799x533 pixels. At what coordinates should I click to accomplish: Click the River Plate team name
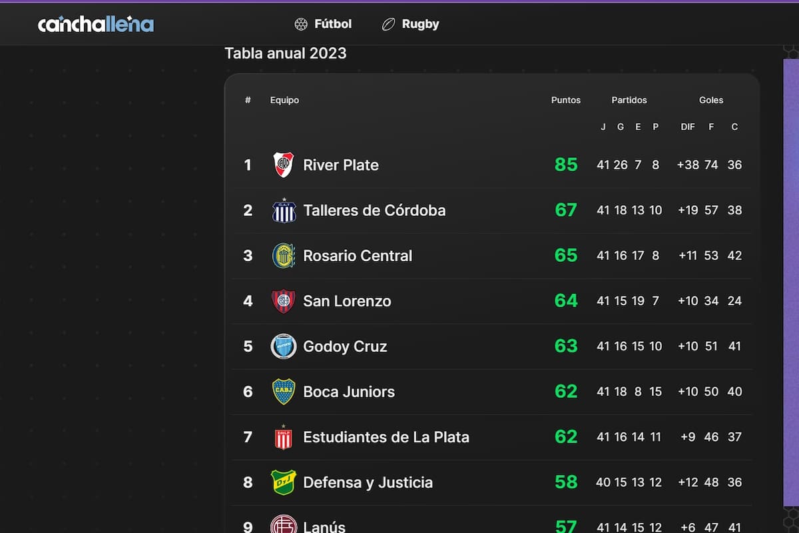pyautogui.click(x=340, y=165)
